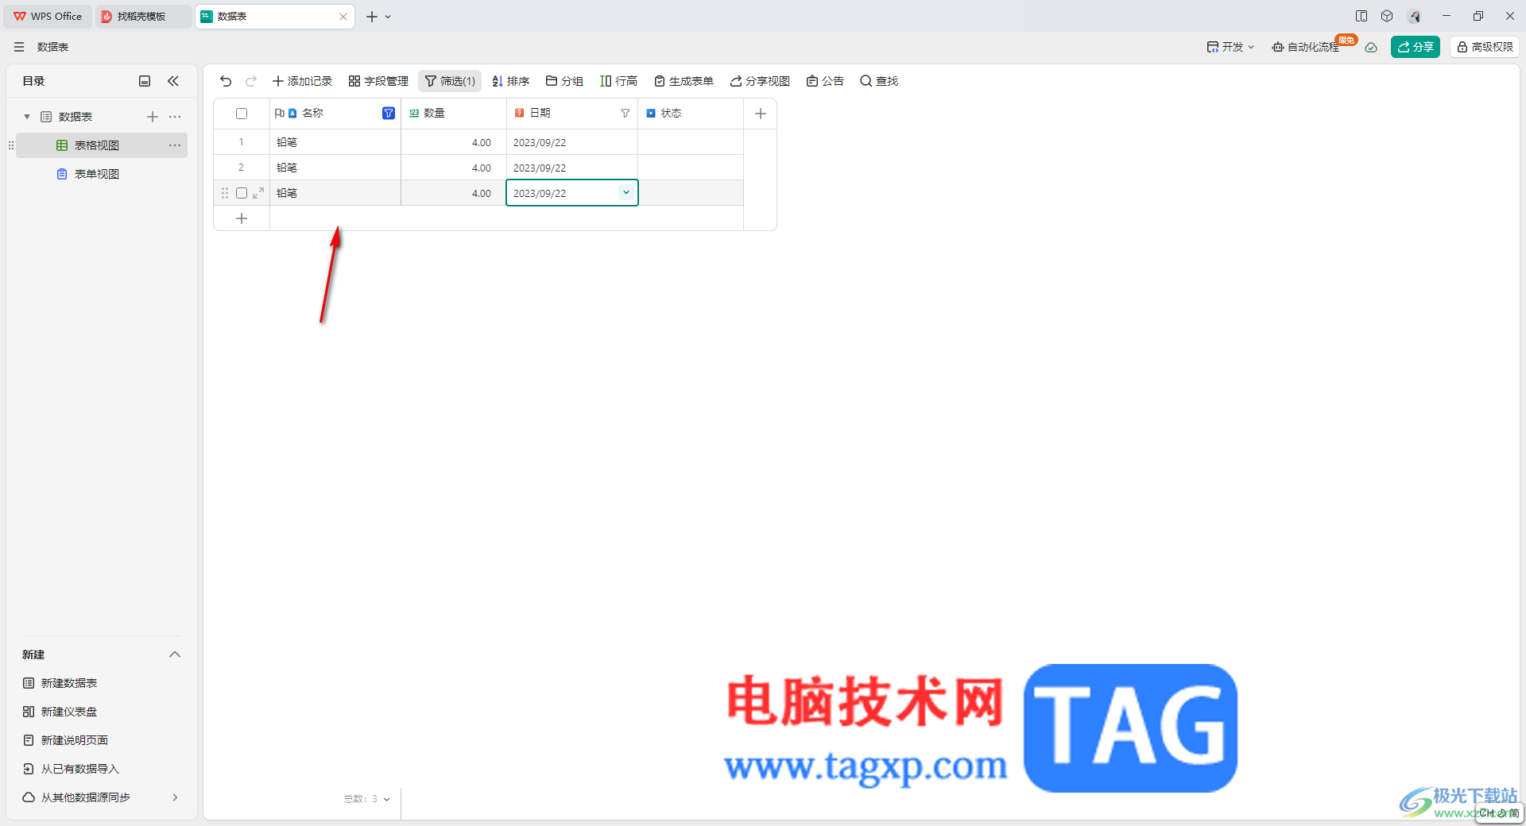Click the directory layout icon beside 目录
The height and width of the screenshot is (826, 1526).
point(145,81)
